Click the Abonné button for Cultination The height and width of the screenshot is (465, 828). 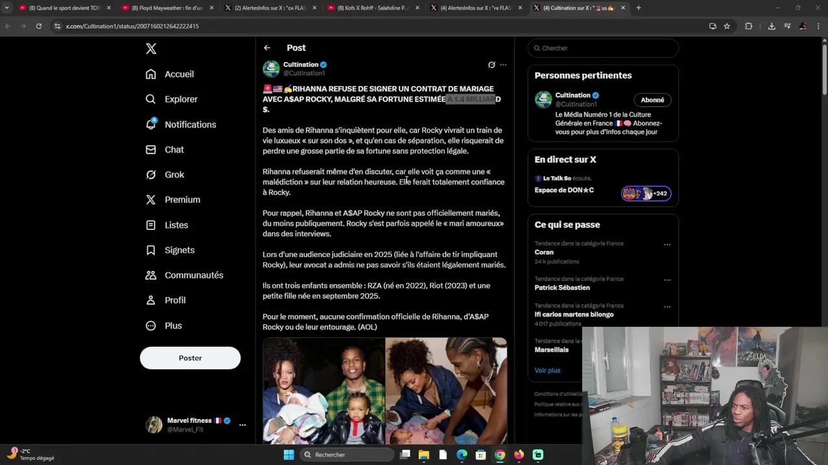point(652,100)
